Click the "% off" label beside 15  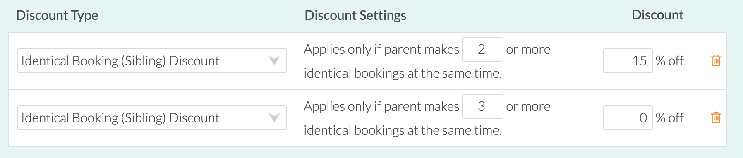coord(669,61)
